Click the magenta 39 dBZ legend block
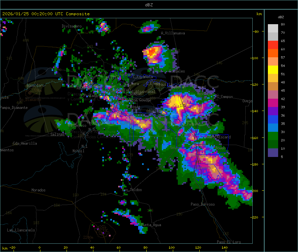 point(273,103)
